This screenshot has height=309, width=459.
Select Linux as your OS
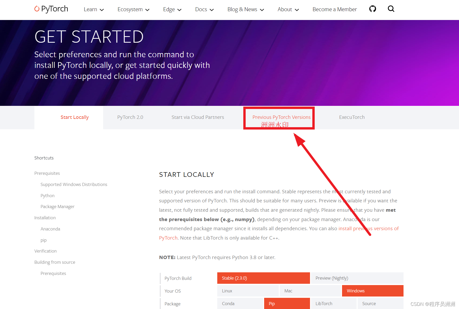tap(248, 291)
